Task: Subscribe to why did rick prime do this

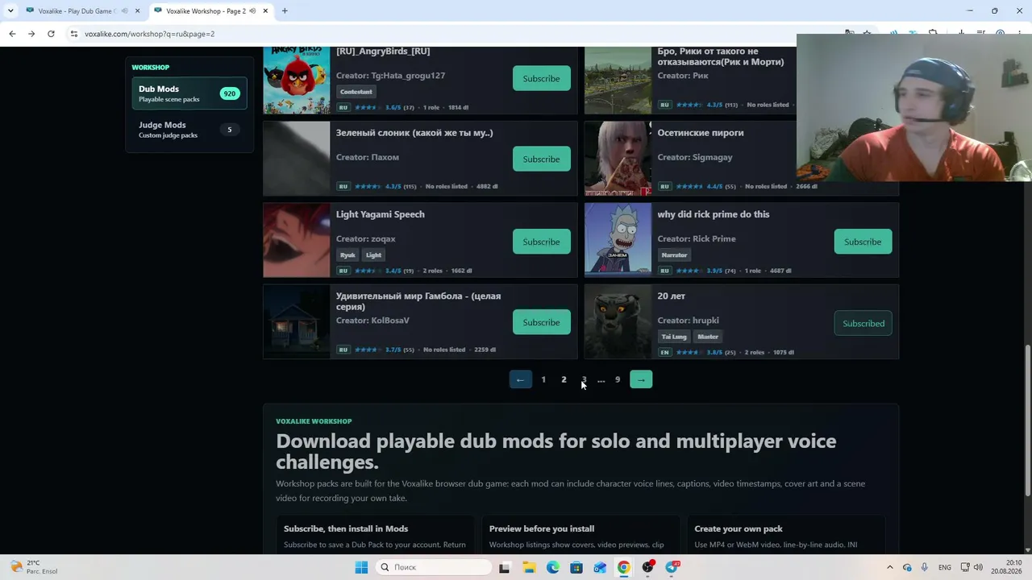Action: pos(863,242)
